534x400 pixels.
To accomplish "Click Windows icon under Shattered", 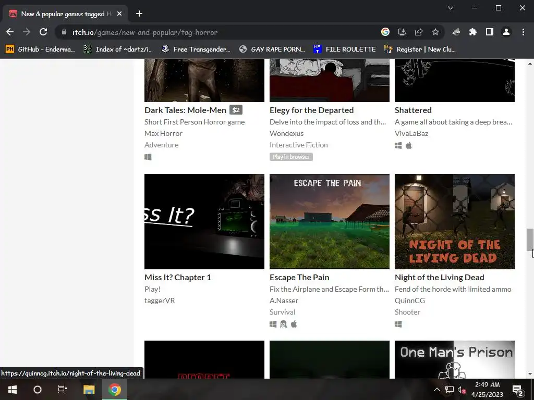I will click(x=398, y=146).
